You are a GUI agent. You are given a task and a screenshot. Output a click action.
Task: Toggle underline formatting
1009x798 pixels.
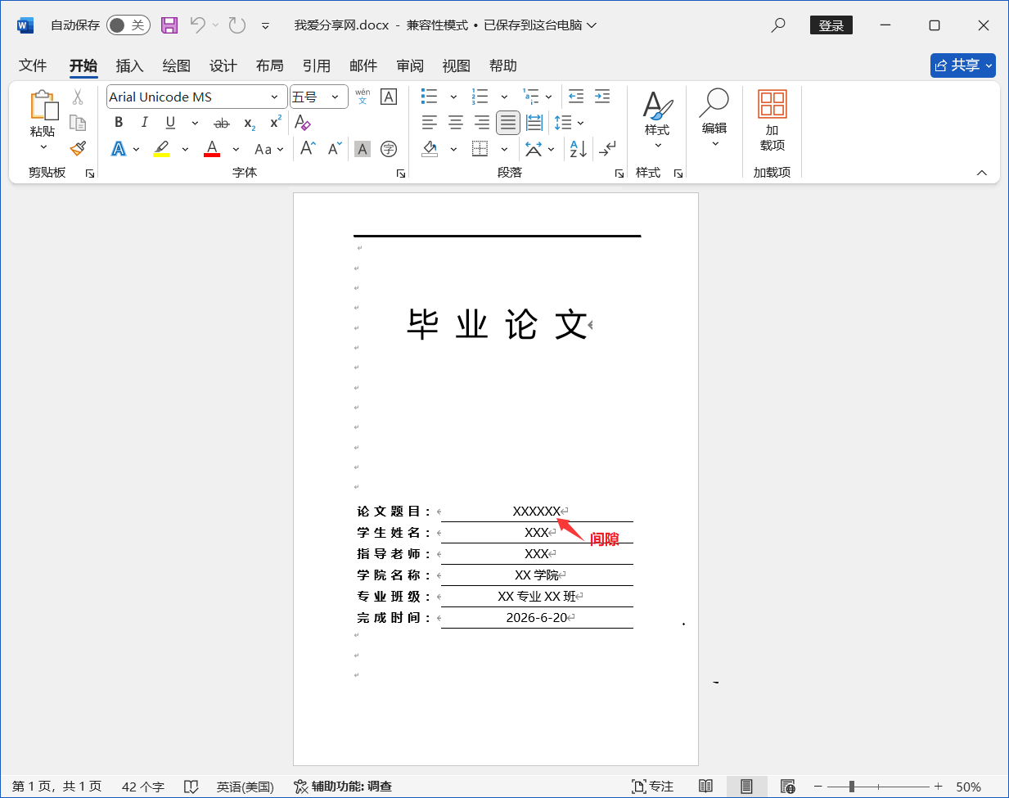(170, 123)
